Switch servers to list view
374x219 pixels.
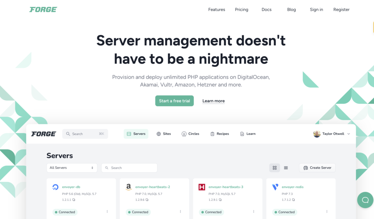coord(286,168)
